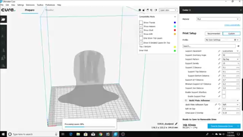The width and height of the screenshot is (243, 137).
Task: Open Chrome from taskbar
Action: [100, 134]
